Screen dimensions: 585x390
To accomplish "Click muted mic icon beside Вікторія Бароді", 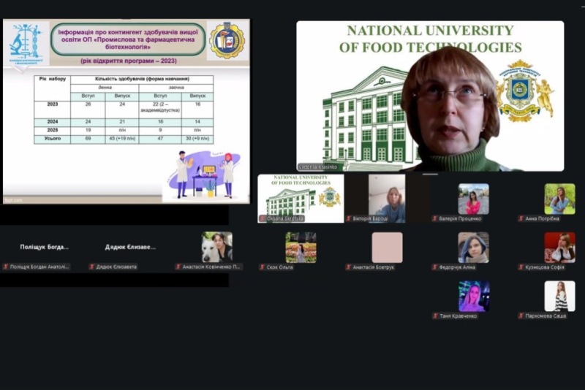I will (x=349, y=218).
